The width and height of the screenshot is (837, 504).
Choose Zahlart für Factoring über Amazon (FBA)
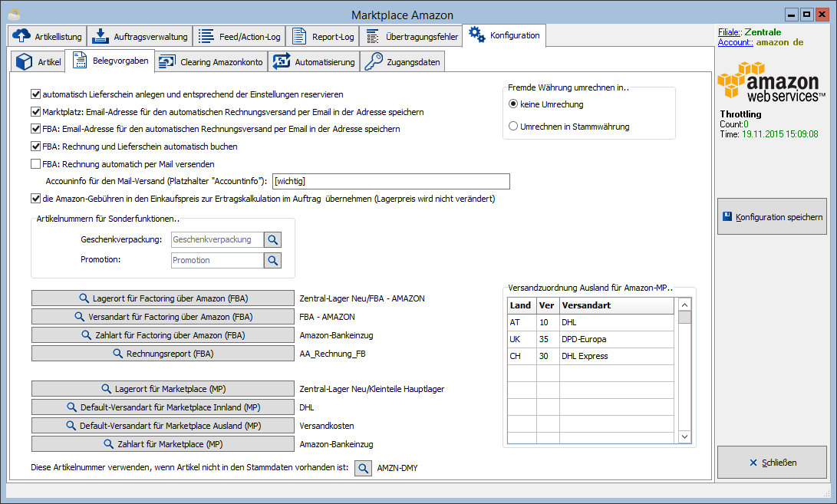pos(163,335)
